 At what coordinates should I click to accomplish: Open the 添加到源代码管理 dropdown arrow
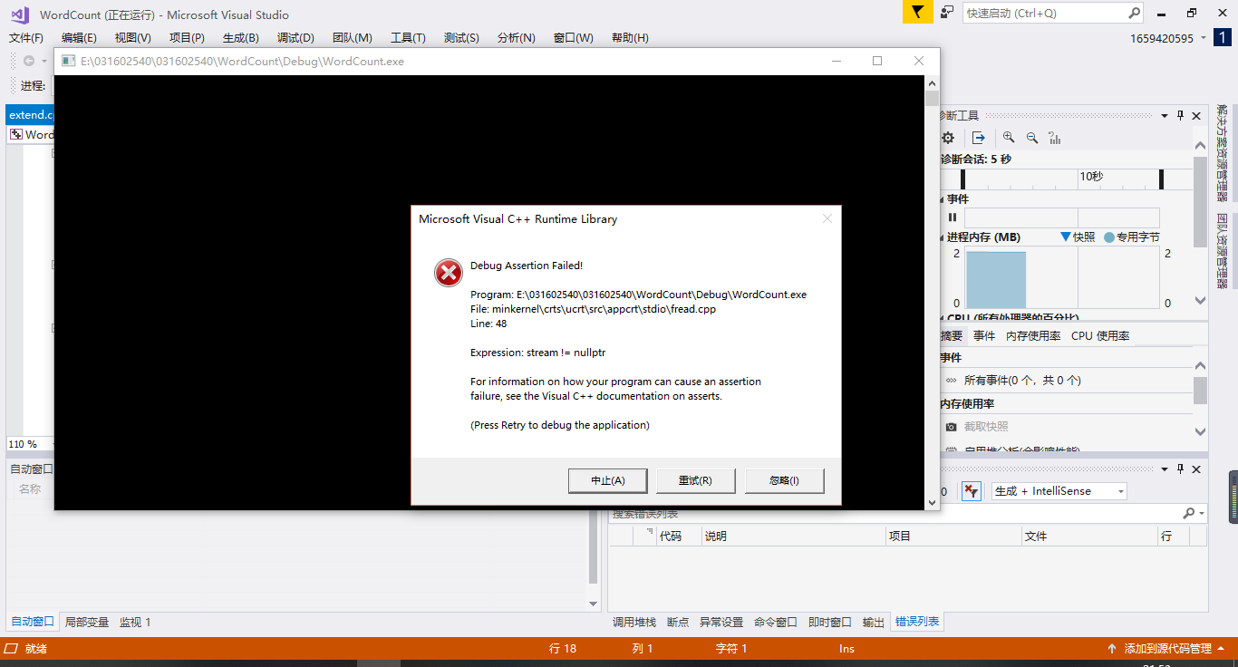pos(1221,649)
